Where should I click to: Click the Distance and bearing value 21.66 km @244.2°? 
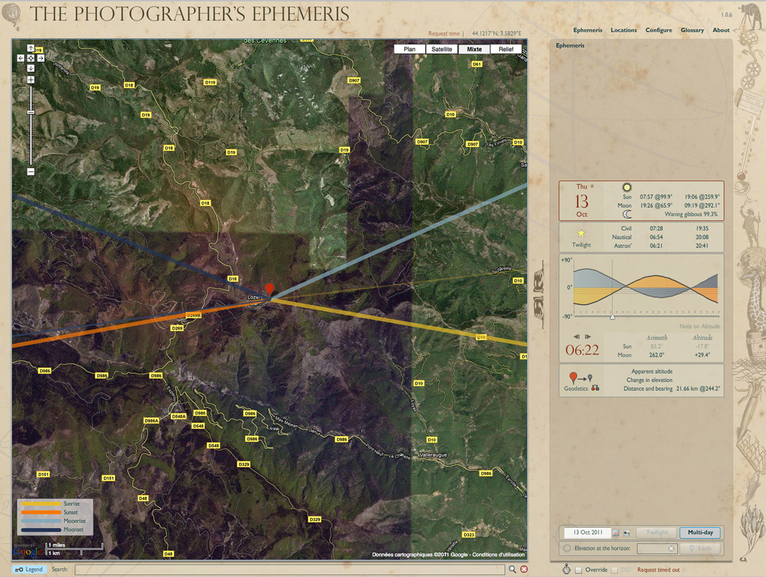pos(698,388)
